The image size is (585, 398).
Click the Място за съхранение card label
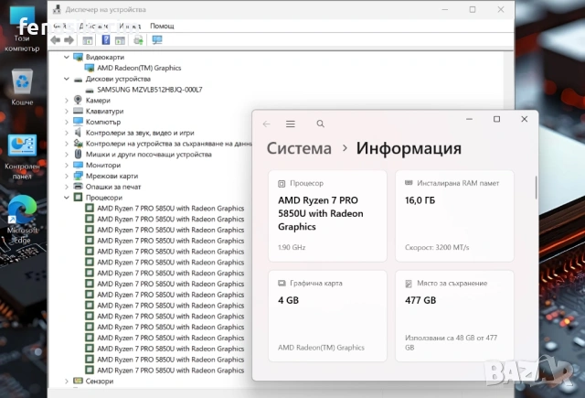point(452,284)
